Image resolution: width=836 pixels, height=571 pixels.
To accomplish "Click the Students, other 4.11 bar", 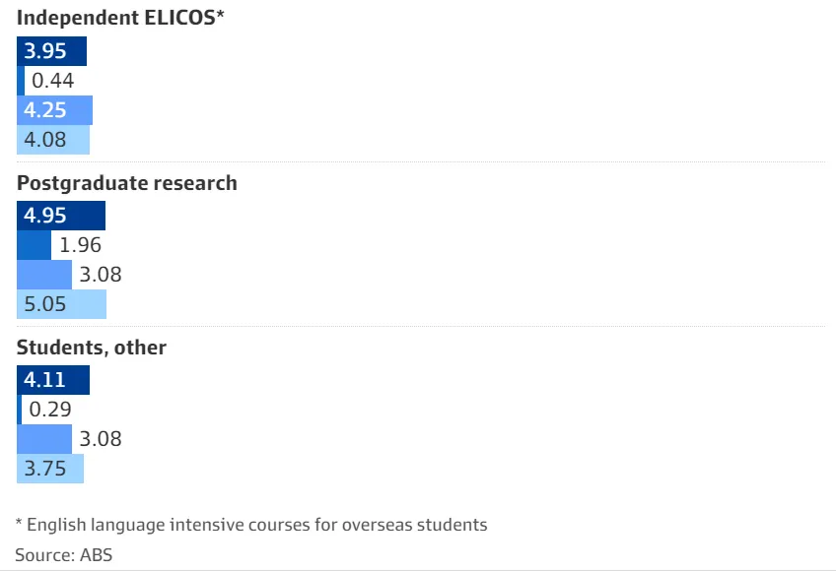I will (53, 380).
